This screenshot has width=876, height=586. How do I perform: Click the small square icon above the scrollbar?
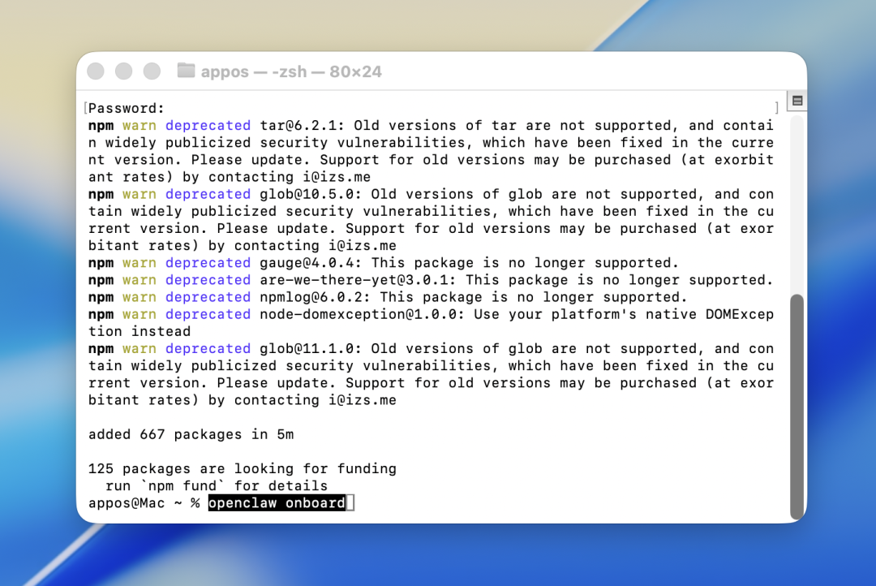(797, 101)
